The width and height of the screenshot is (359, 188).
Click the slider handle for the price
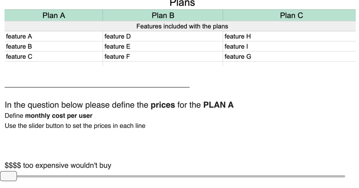click(x=9, y=176)
